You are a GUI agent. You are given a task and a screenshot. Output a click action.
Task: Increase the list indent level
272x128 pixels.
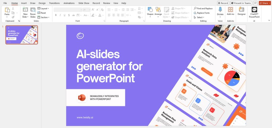pyautogui.click(x=128, y=10)
